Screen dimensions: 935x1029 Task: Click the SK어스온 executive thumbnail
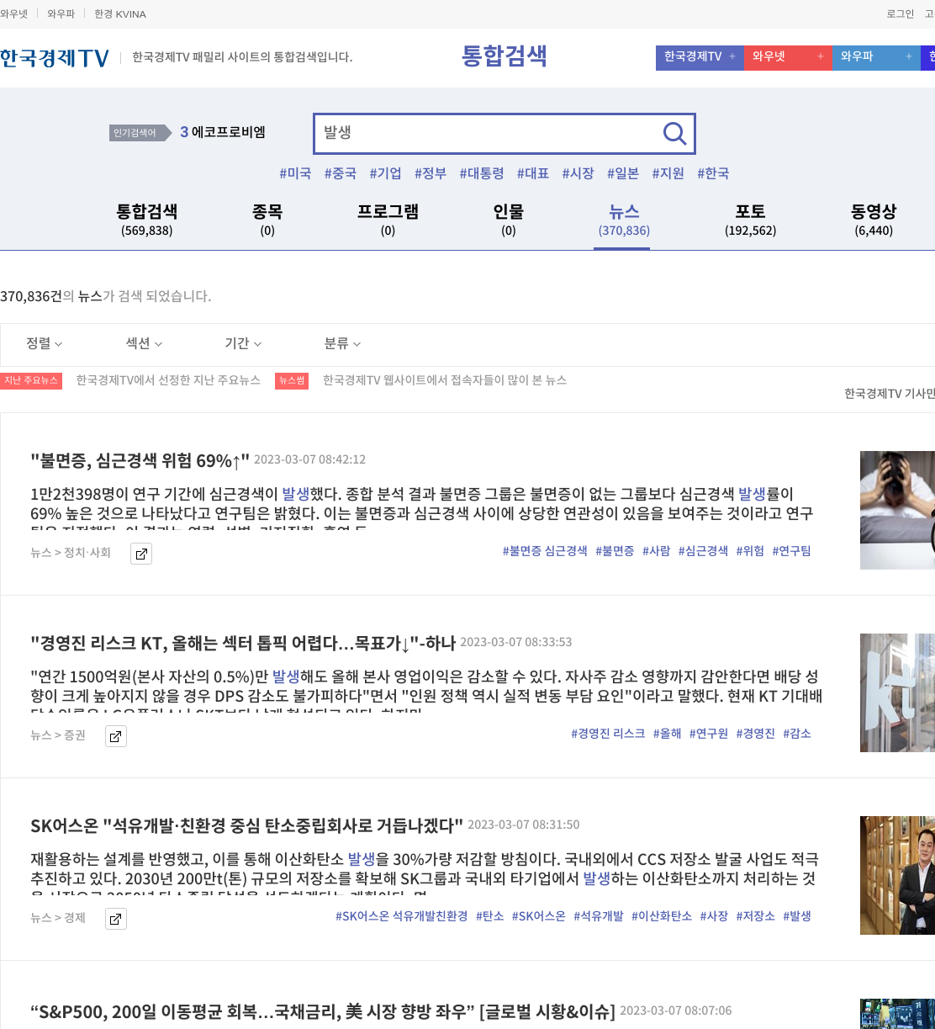897,875
